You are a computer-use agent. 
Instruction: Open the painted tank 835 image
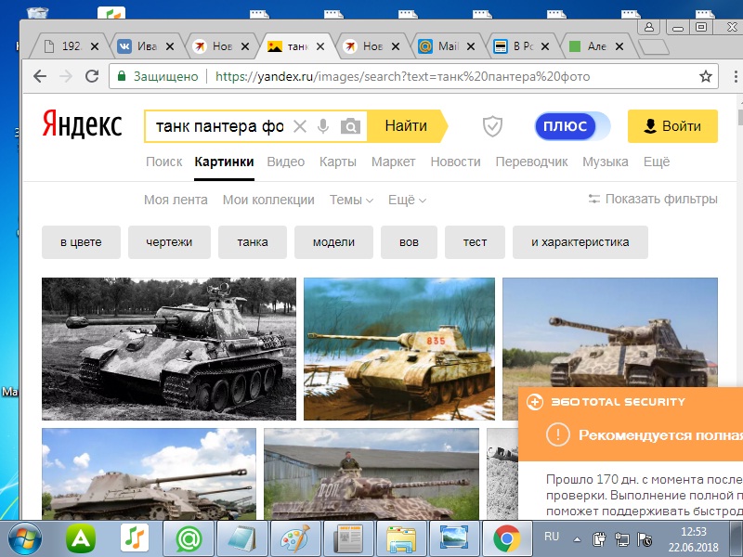click(399, 349)
